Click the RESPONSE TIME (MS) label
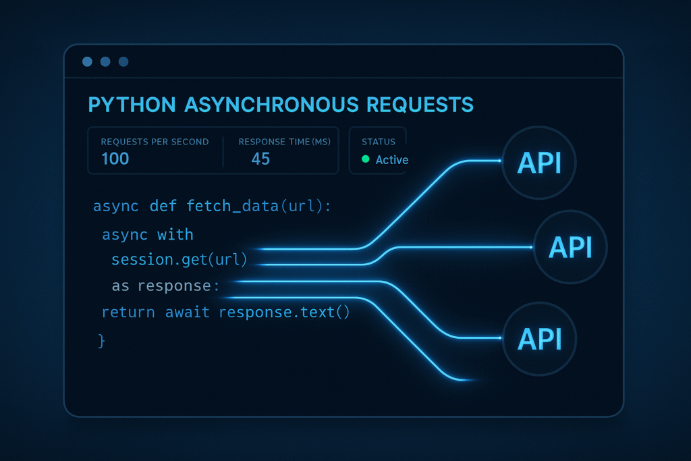 [284, 142]
